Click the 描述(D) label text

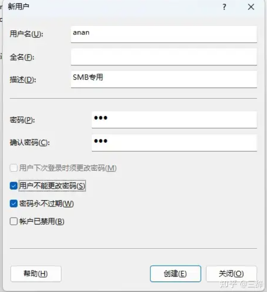[x=22, y=80]
